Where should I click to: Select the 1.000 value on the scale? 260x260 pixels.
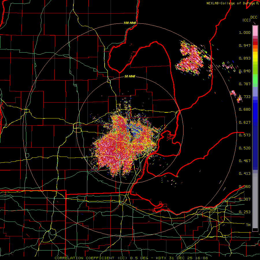(245, 32)
